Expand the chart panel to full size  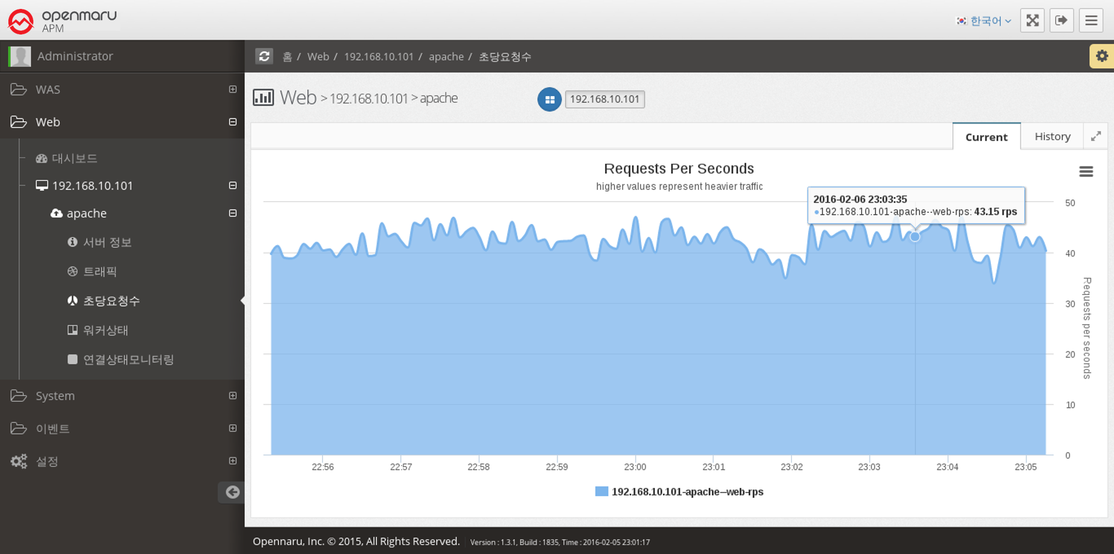1096,136
